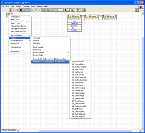Select Indicator in Create submenu

(50, 43)
